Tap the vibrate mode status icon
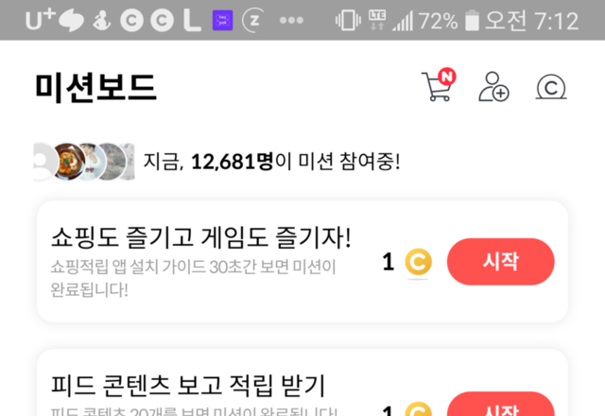Screen dimensions: 605x416 (x=348, y=21)
